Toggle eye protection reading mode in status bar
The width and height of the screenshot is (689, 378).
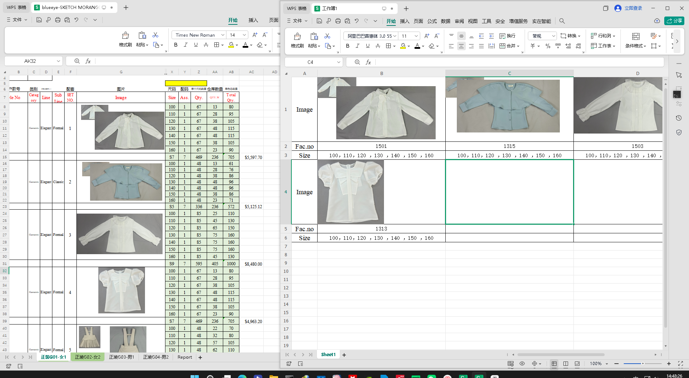[x=522, y=364]
